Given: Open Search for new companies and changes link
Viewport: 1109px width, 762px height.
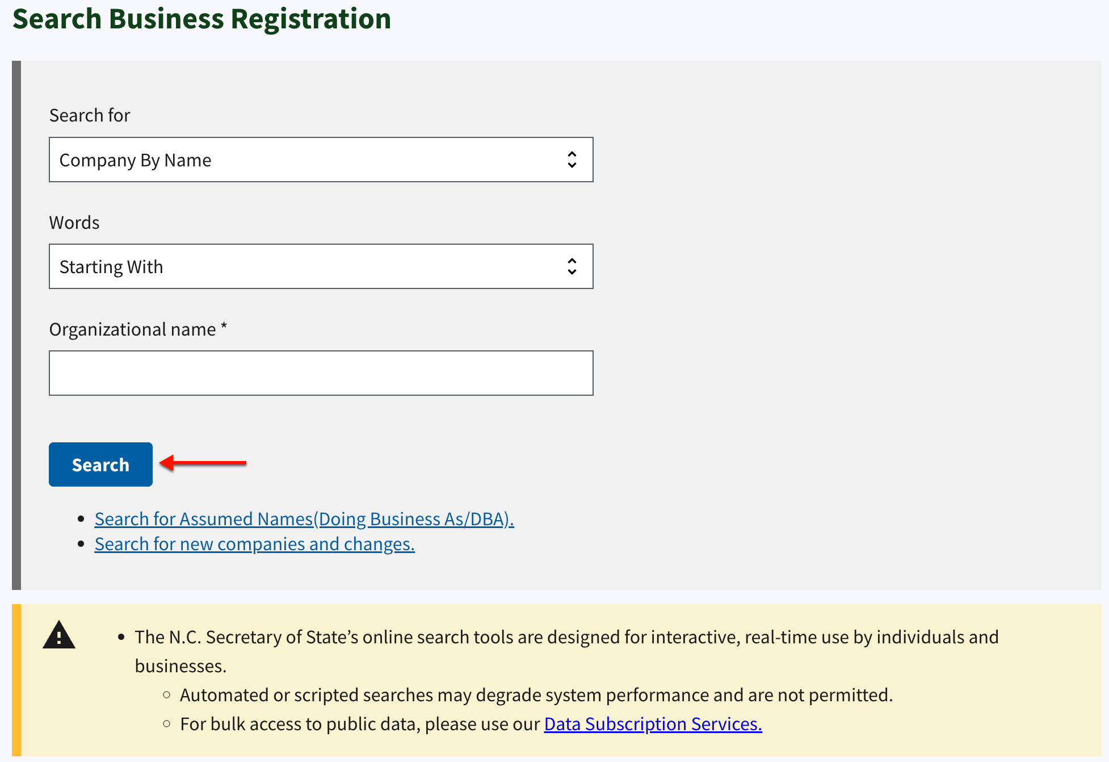Looking at the screenshot, I should [x=255, y=544].
